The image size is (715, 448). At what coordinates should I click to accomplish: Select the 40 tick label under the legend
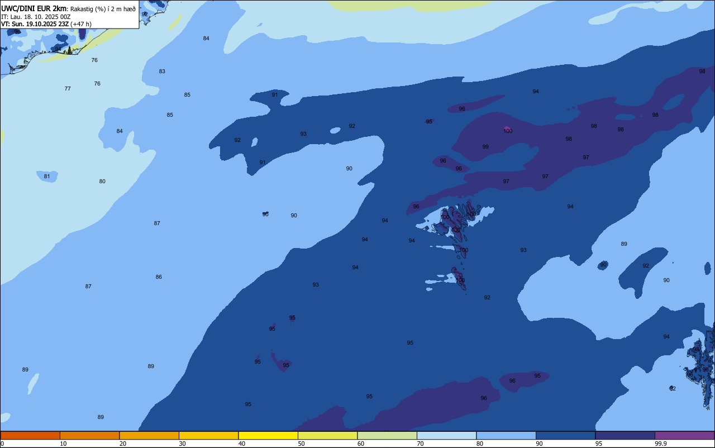tap(242, 444)
